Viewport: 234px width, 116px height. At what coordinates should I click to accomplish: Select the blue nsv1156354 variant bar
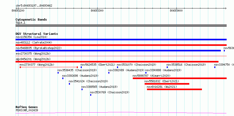121,40
